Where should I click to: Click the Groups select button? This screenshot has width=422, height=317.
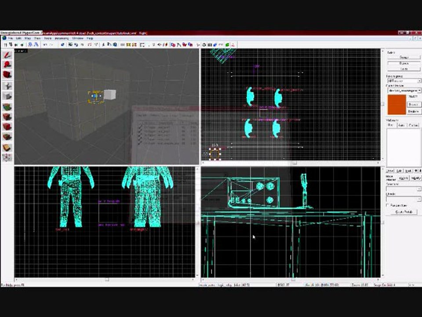coord(404,57)
